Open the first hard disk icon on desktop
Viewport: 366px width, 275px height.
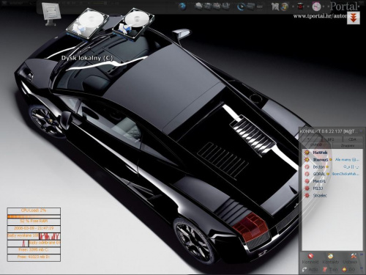point(87,24)
